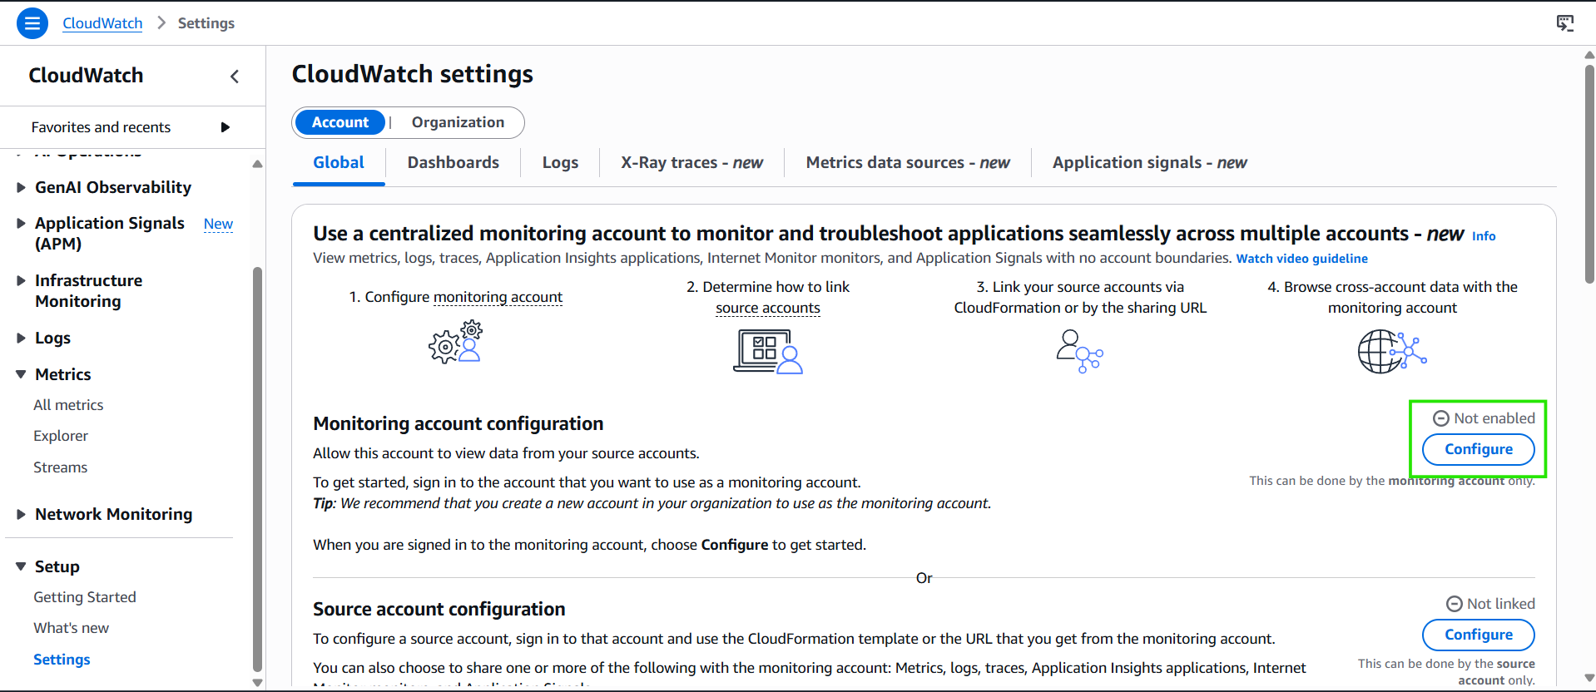Configure the monitoring account
Image resolution: width=1596 pixels, height=692 pixels.
(x=1479, y=449)
